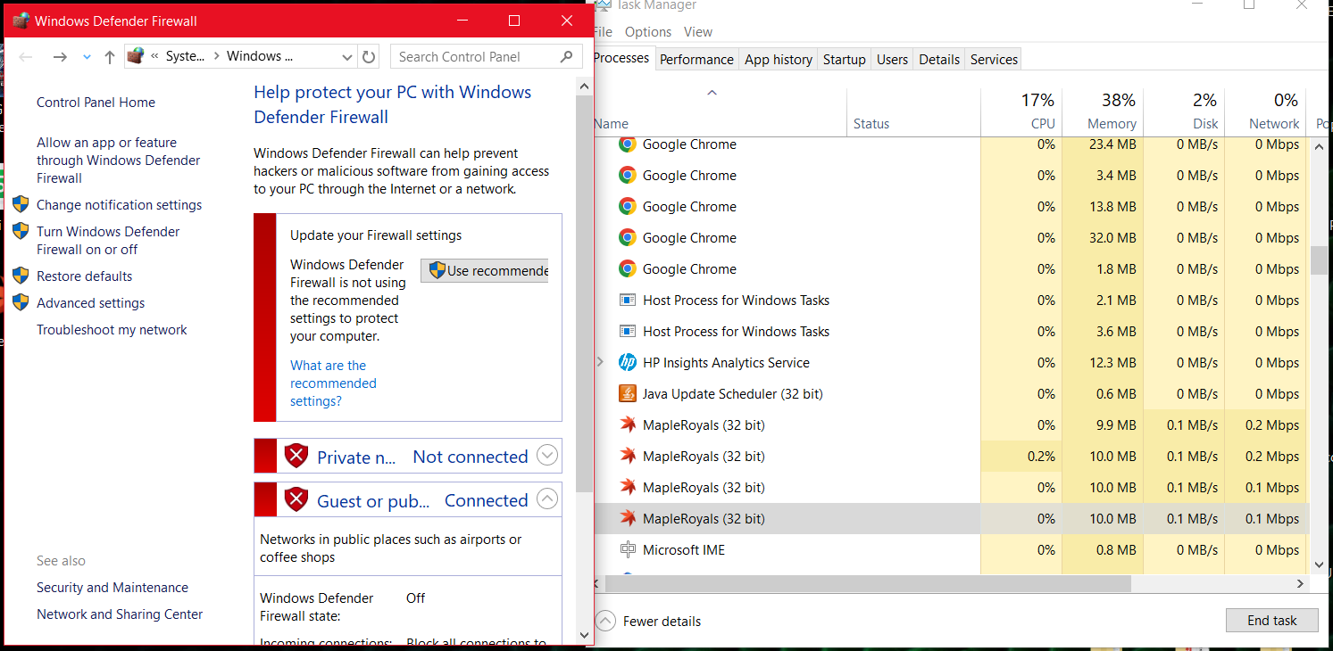Expand the address bar history dropdown

(347, 57)
